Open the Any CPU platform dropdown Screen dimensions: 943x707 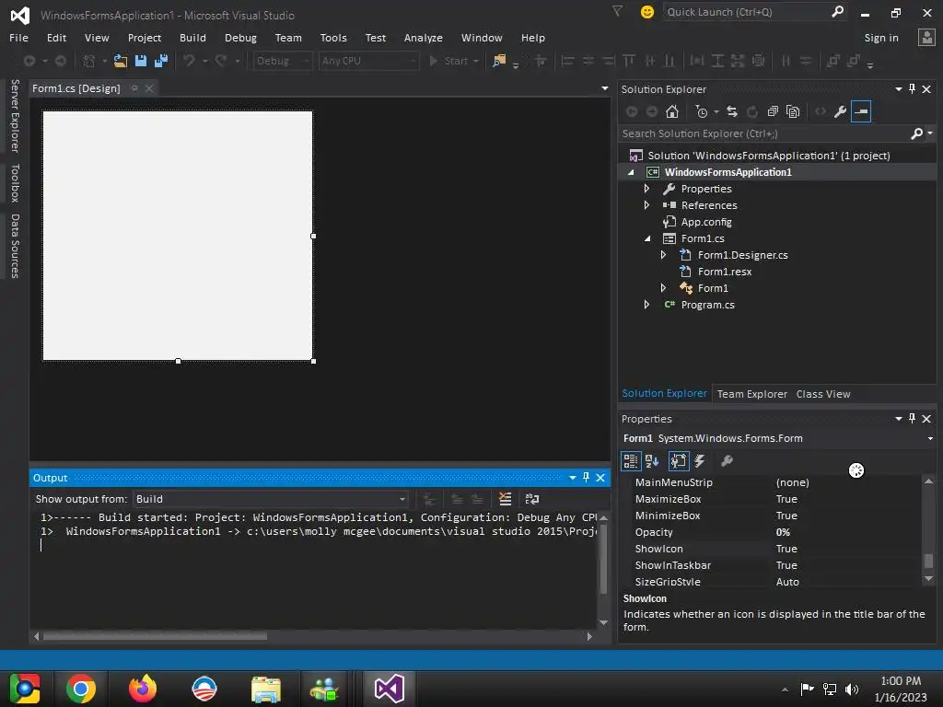click(x=368, y=61)
